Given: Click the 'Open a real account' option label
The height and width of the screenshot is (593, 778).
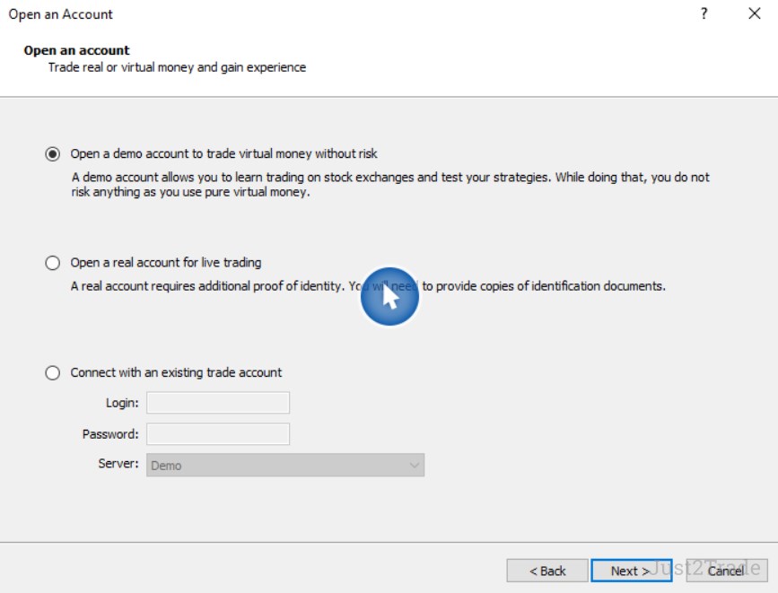Looking at the screenshot, I should tap(166, 263).
